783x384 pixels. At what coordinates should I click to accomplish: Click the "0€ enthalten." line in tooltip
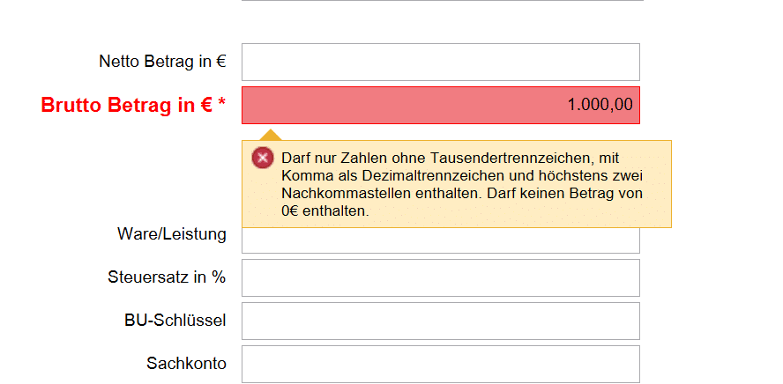pos(324,211)
